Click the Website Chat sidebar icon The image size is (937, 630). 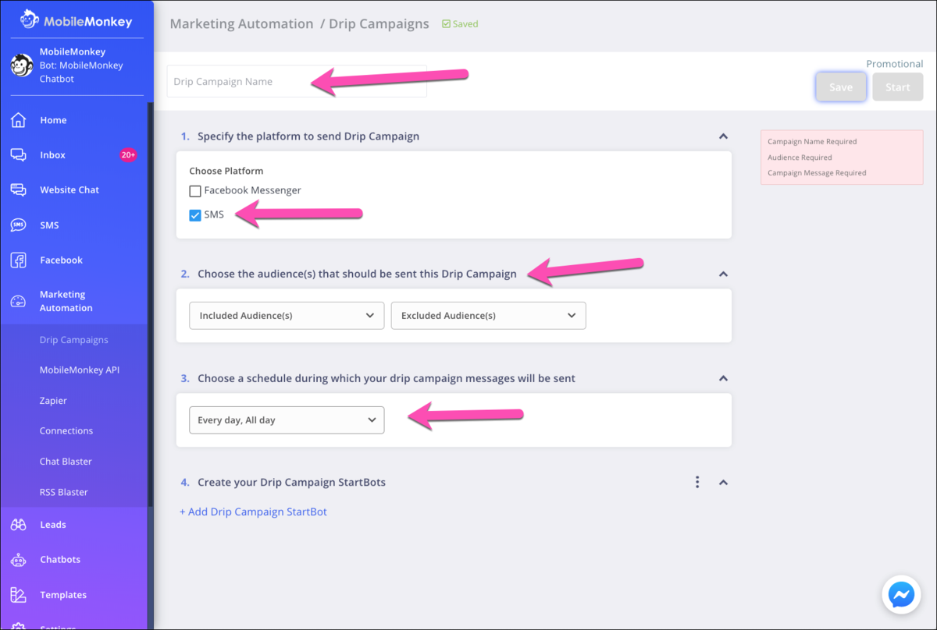point(19,189)
